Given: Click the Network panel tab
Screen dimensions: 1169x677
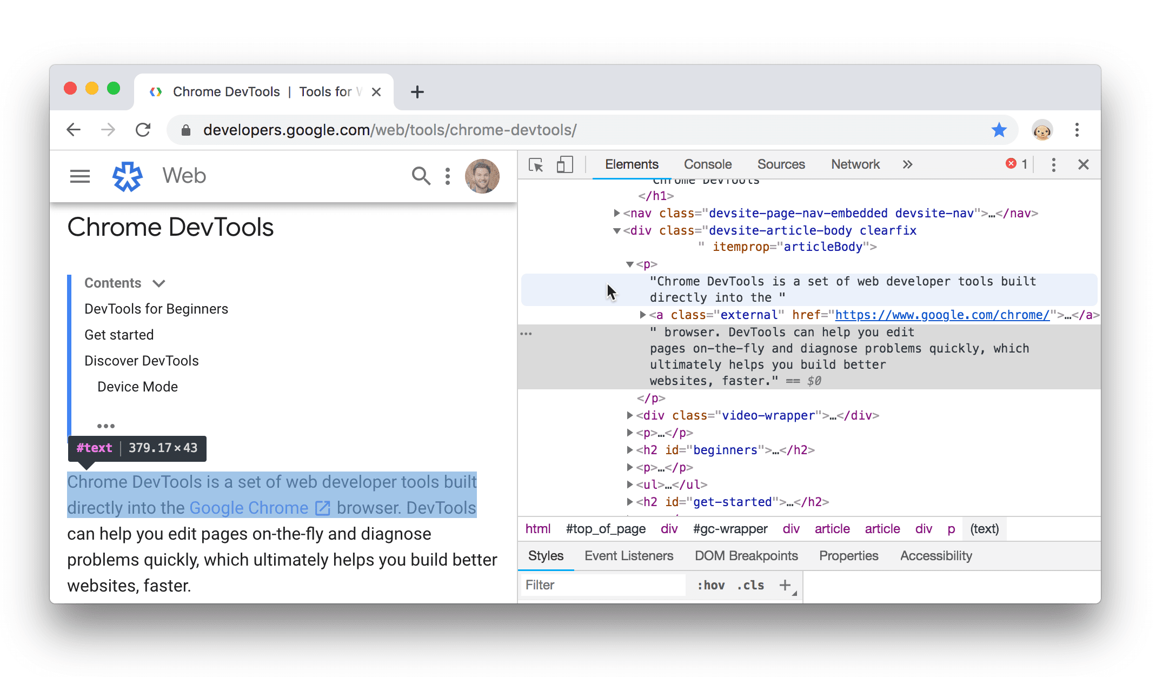Looking at the screenshot, I should click(855, 164).
